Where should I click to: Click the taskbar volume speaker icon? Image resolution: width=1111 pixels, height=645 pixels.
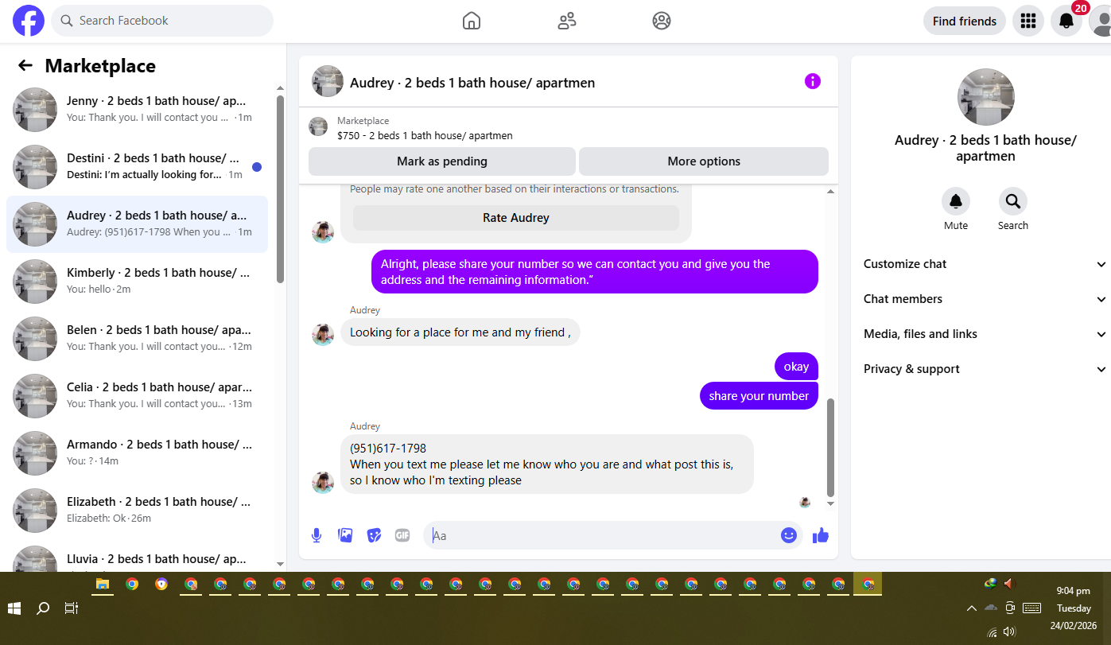tap(1009, 631)
